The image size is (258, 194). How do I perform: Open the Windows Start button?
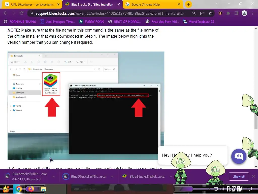point(6,189)
